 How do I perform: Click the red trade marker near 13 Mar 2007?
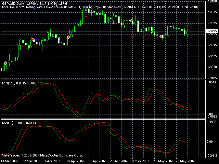point(5,63)
